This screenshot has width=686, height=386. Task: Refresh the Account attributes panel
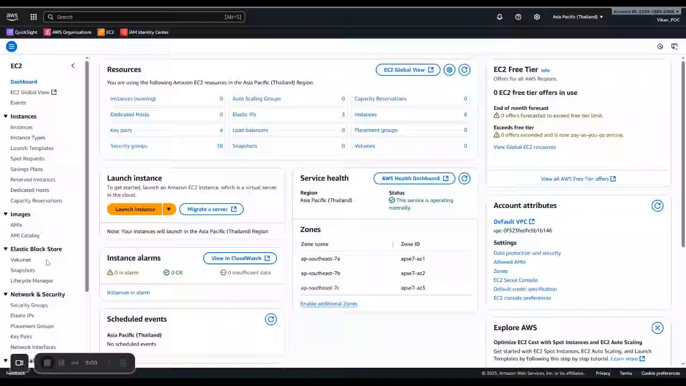coord(658,206)
